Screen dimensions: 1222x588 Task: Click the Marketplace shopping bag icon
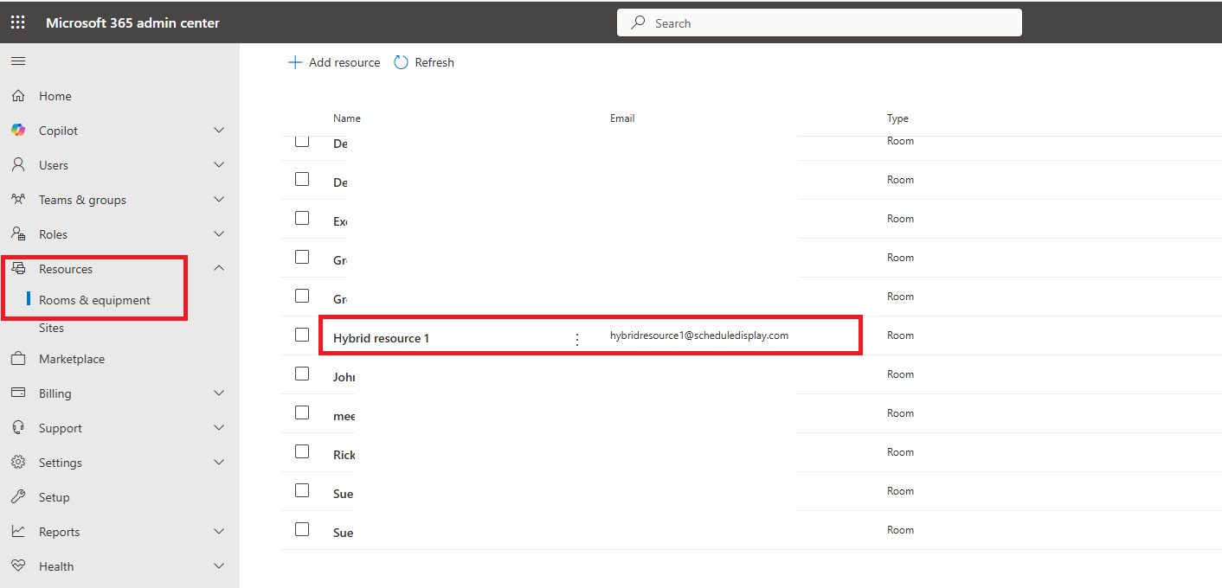click(x=18, y=359)
